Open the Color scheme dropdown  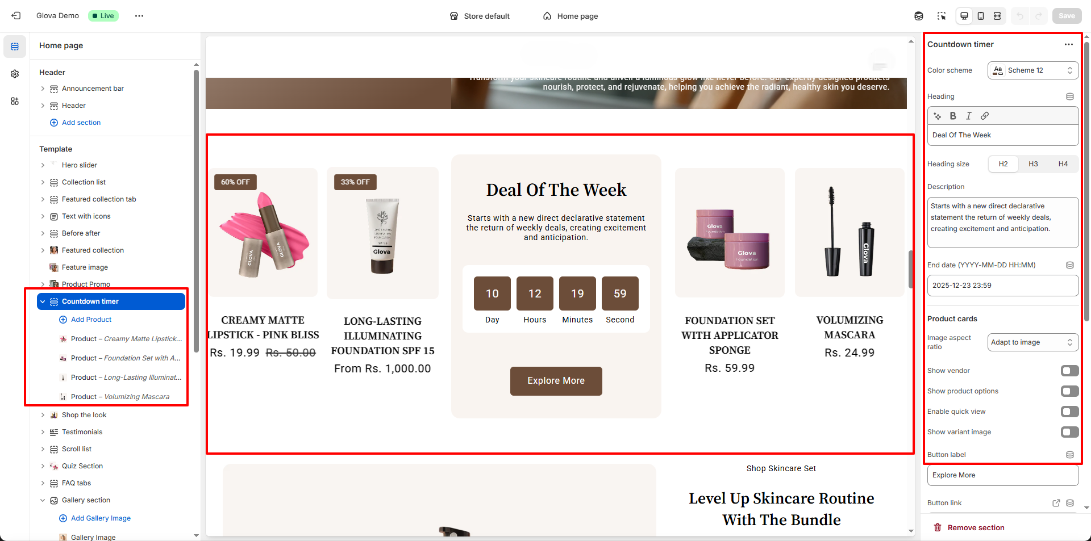coord(1033,70)
